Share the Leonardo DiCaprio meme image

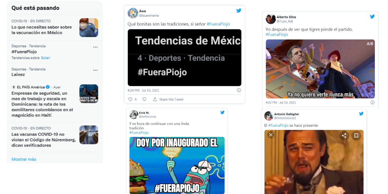pyautogui.click(x=344, y=136)
